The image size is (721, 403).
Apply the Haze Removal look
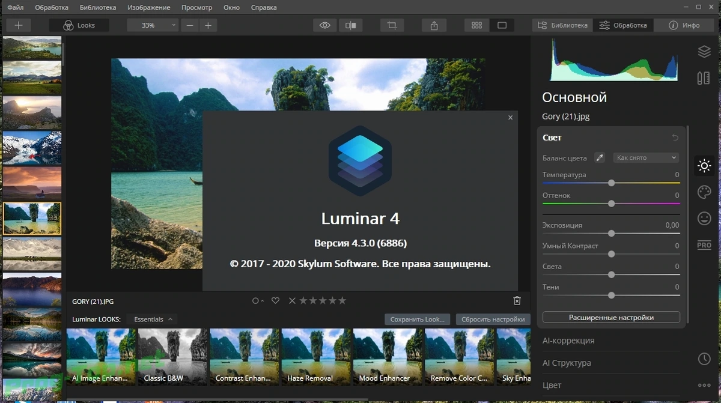tap(316, 357)
